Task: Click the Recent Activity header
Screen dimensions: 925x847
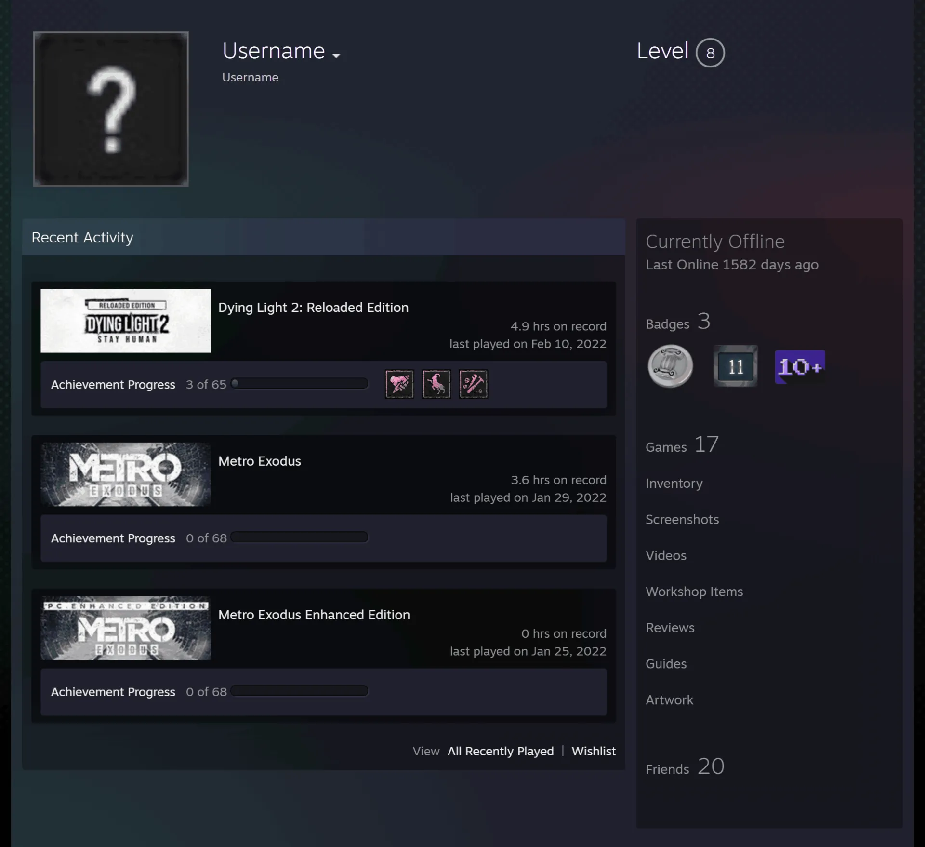Action: [324, 237]
